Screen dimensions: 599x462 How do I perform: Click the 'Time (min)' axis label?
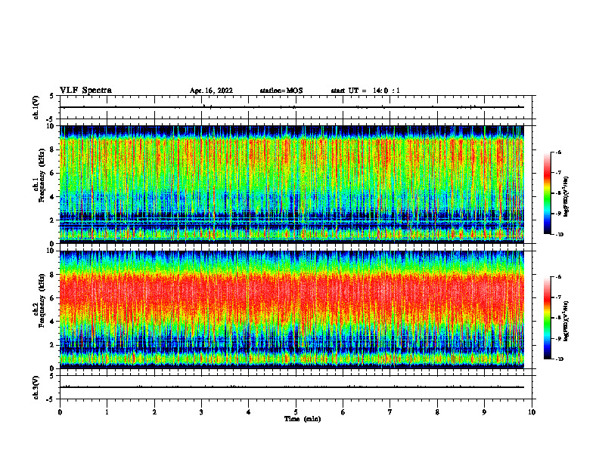click(303, 419)
